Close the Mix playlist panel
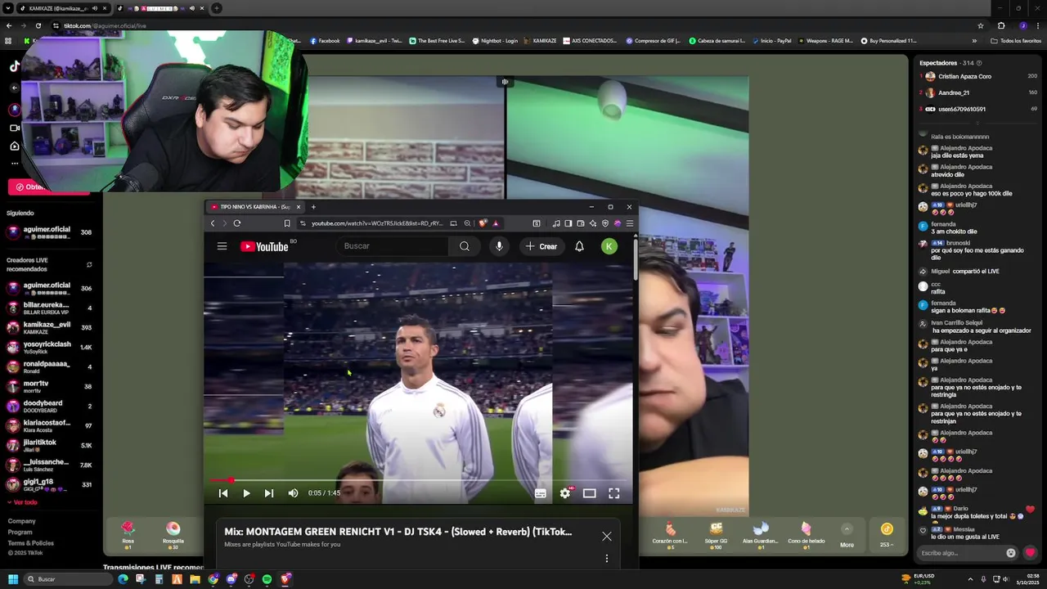The image size is (1047, 589). coord(606,536)
